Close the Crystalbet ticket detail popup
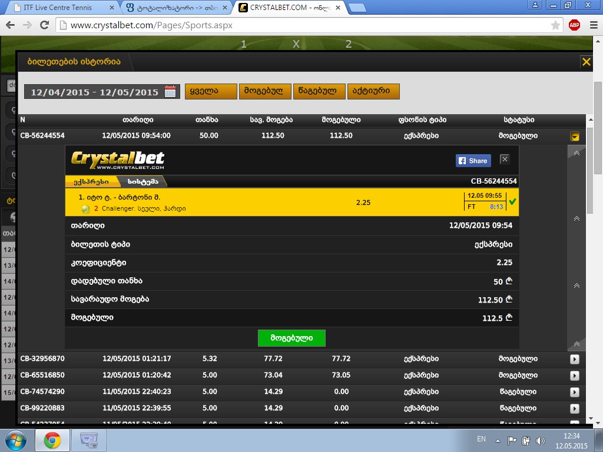 point(505,159)
